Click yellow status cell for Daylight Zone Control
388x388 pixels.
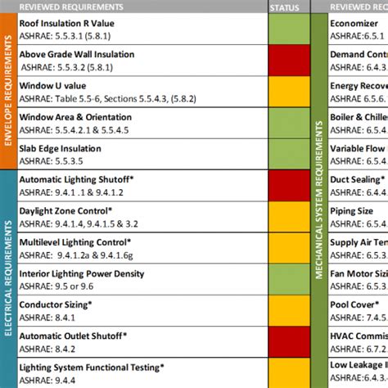click(289, 217)
